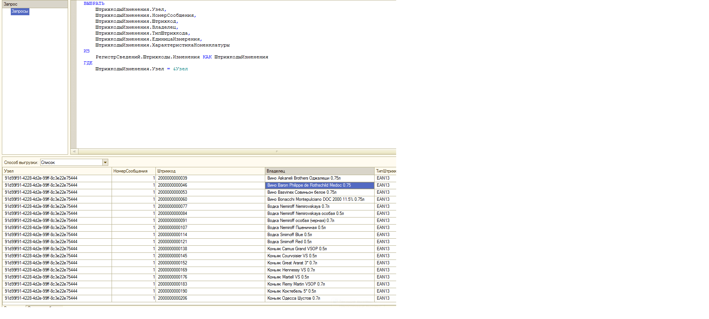Viewport: 709px width, 319px height.
Task: Click the Владелец column header
Action: pos(320,171)
